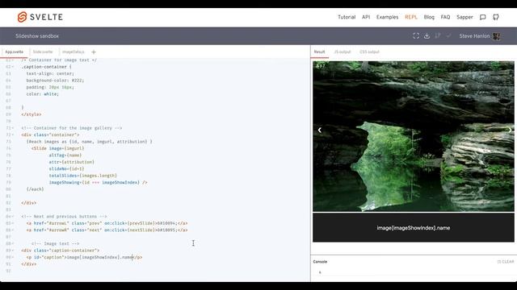Show previous slide with left arrow

pyautogui.click(x=320, y=130)
